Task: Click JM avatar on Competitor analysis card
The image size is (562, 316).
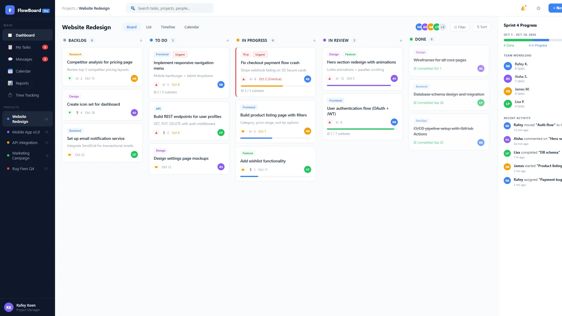Action: 134,78
